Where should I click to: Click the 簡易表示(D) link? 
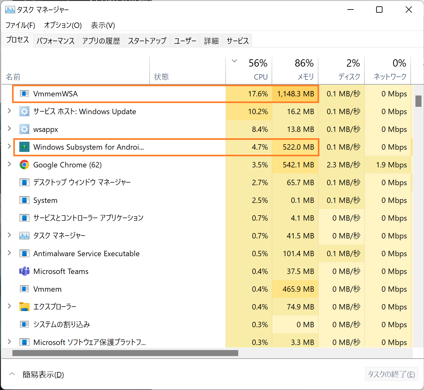(43, 374)
